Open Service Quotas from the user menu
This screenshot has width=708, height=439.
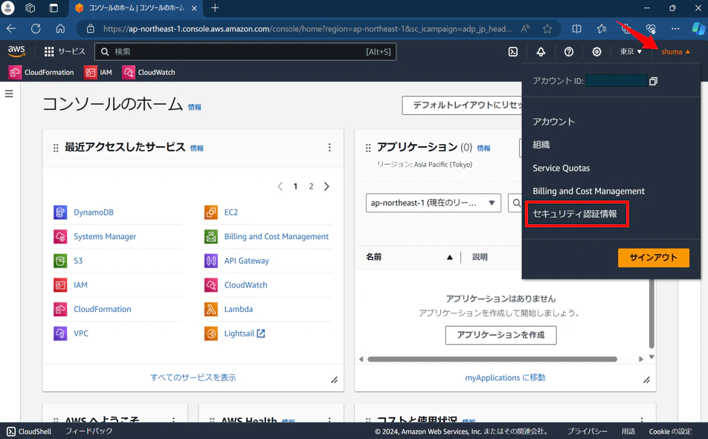(x=561, y=169)
